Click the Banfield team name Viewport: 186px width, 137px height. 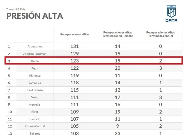coord(35,119)
